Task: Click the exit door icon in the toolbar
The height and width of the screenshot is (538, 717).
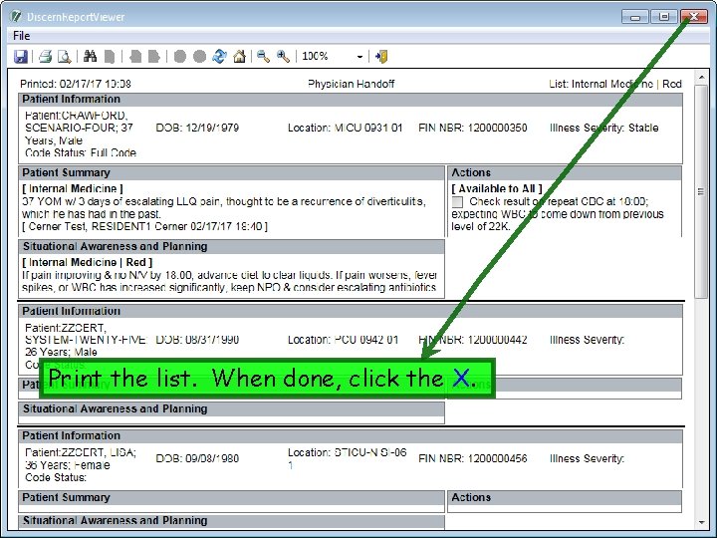Action: 381,57
